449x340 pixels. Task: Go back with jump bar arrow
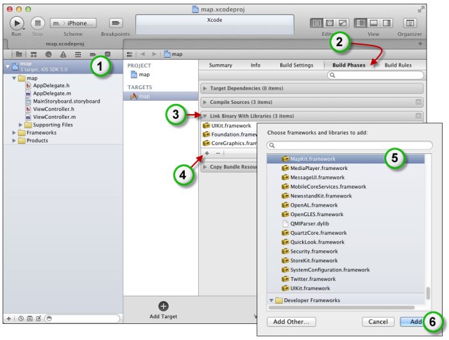pos(142,54)
